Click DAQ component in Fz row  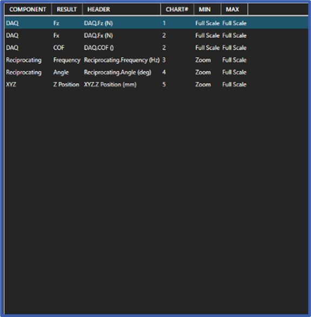pyautogui.click(x=12, y=23)
